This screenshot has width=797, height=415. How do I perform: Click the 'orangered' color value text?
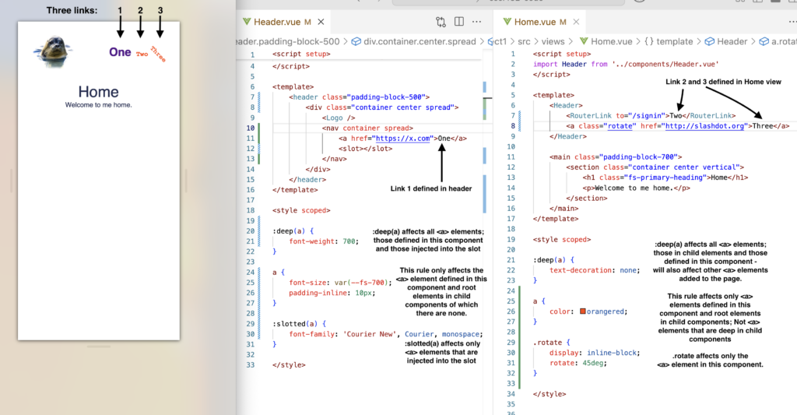(x=605, y=311)
